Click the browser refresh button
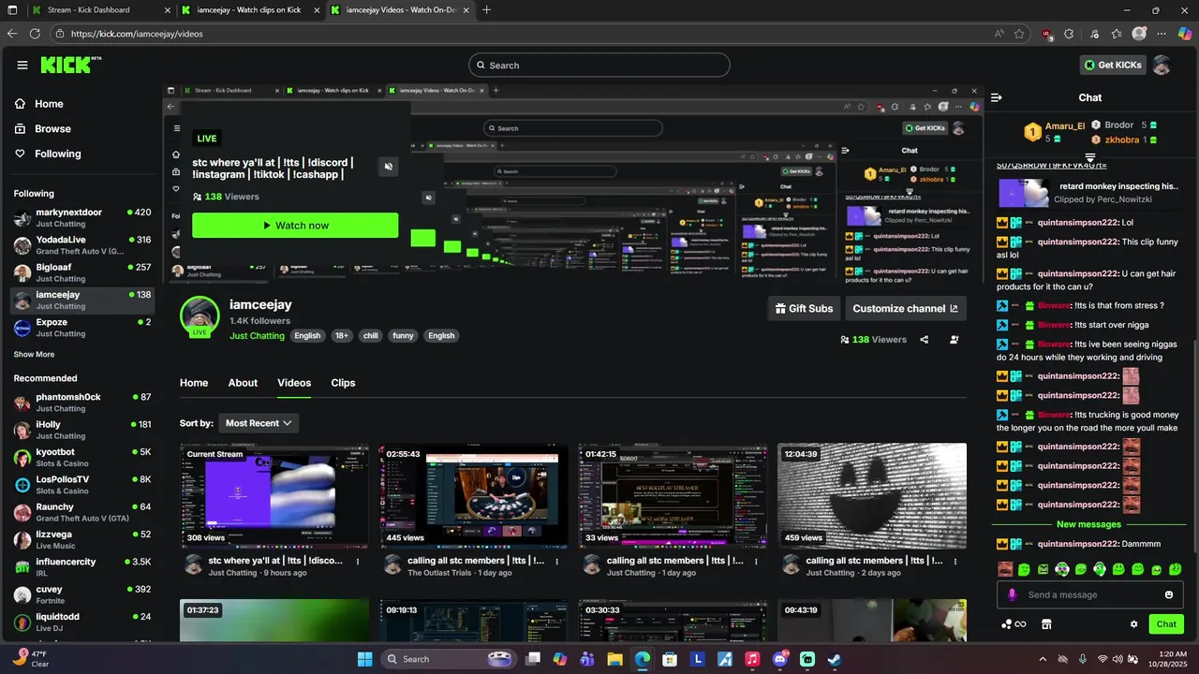Screen dimensions: 1199x674 click(35, 34)
